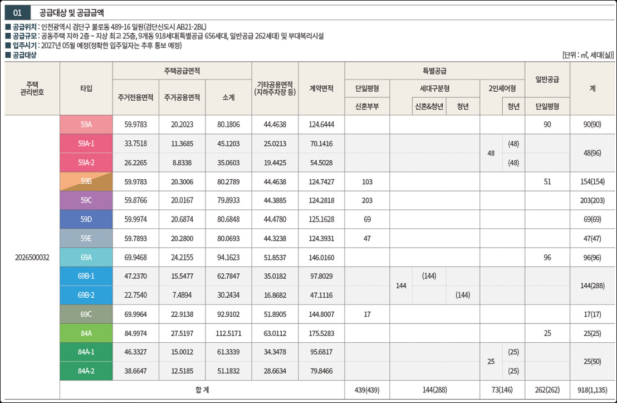Click subtotal value 112.5171

228,333
